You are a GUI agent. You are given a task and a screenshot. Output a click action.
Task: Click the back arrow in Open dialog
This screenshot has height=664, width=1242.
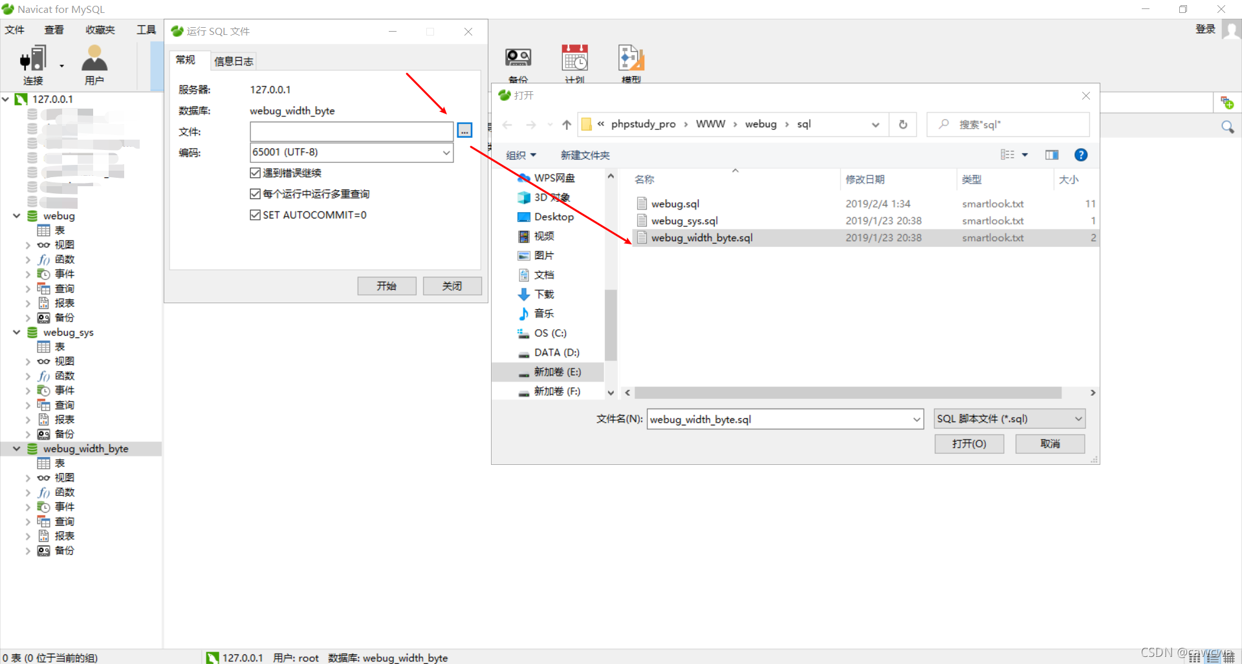click(x=507, y=124)
